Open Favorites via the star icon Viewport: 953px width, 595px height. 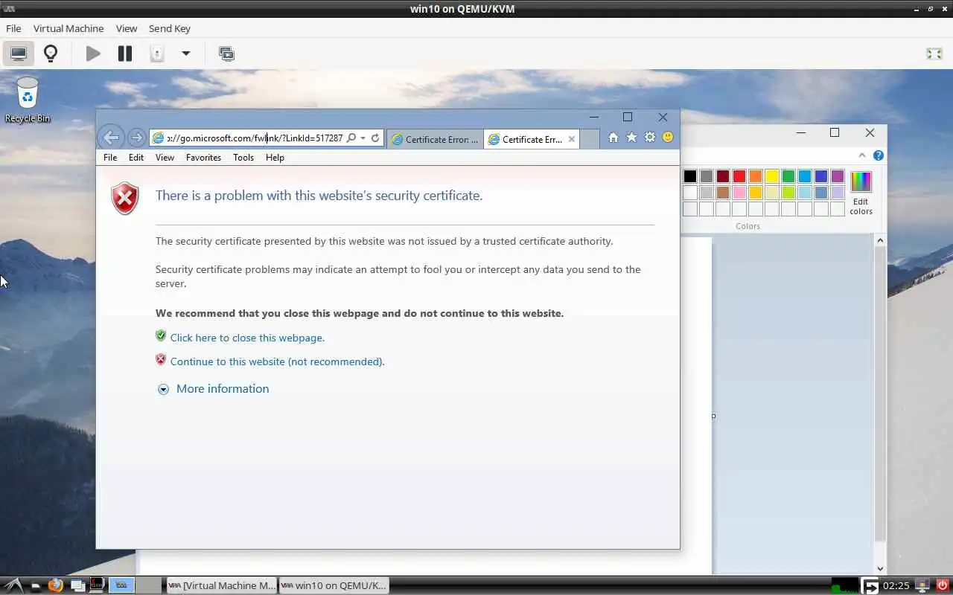pos(631,138)
